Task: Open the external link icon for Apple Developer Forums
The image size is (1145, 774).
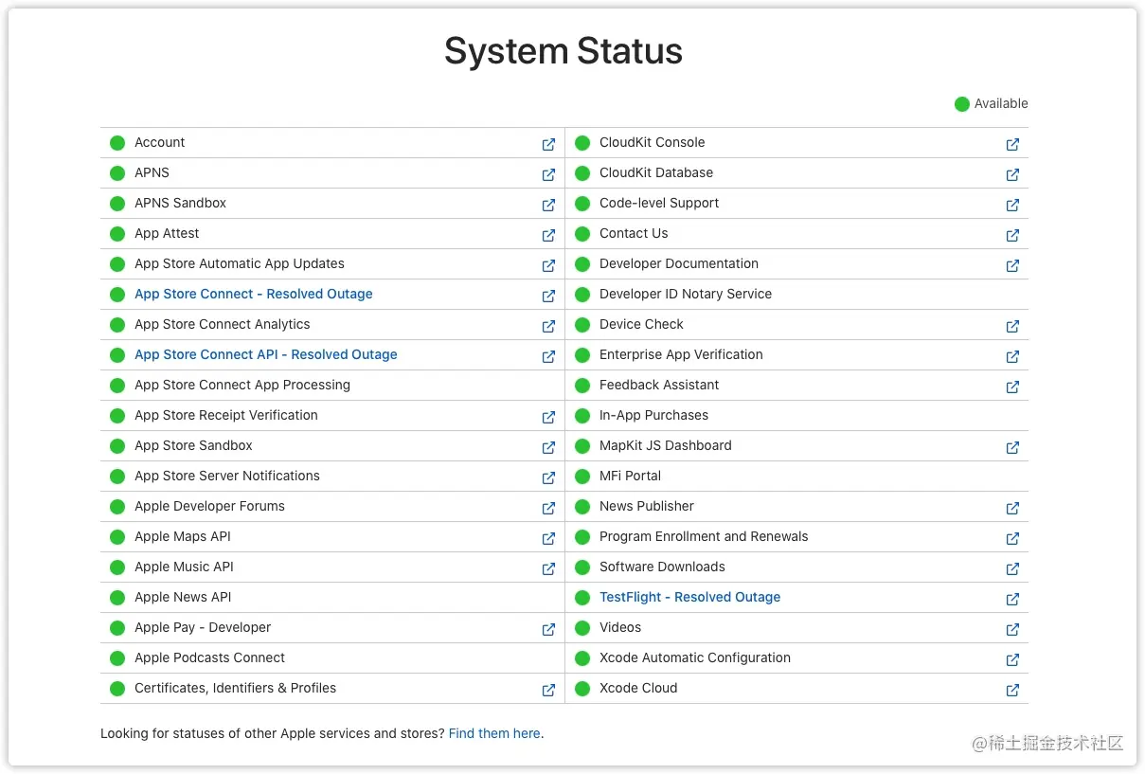Action: (548, 508)
